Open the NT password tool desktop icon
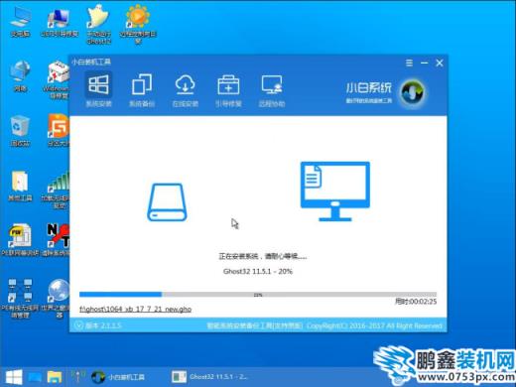The width and height of the screenshot is (516, 387). click(55, 240)
